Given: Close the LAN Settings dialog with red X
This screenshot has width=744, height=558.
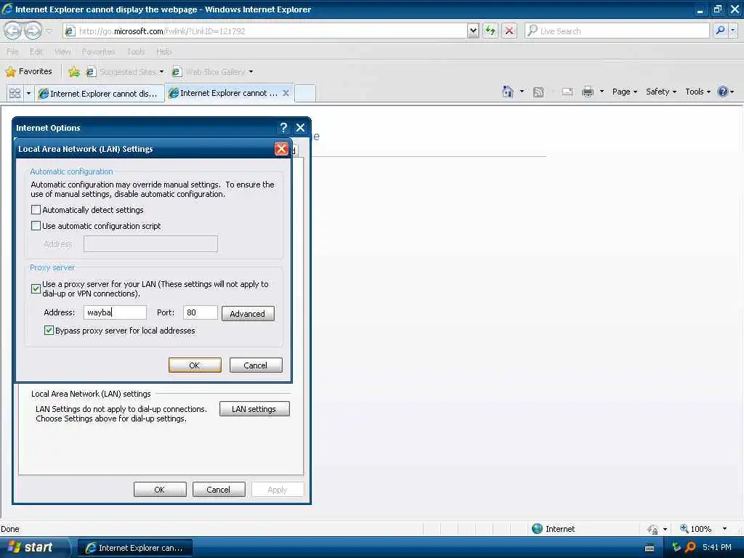Looking at the screenshot, I should [281, 149].
